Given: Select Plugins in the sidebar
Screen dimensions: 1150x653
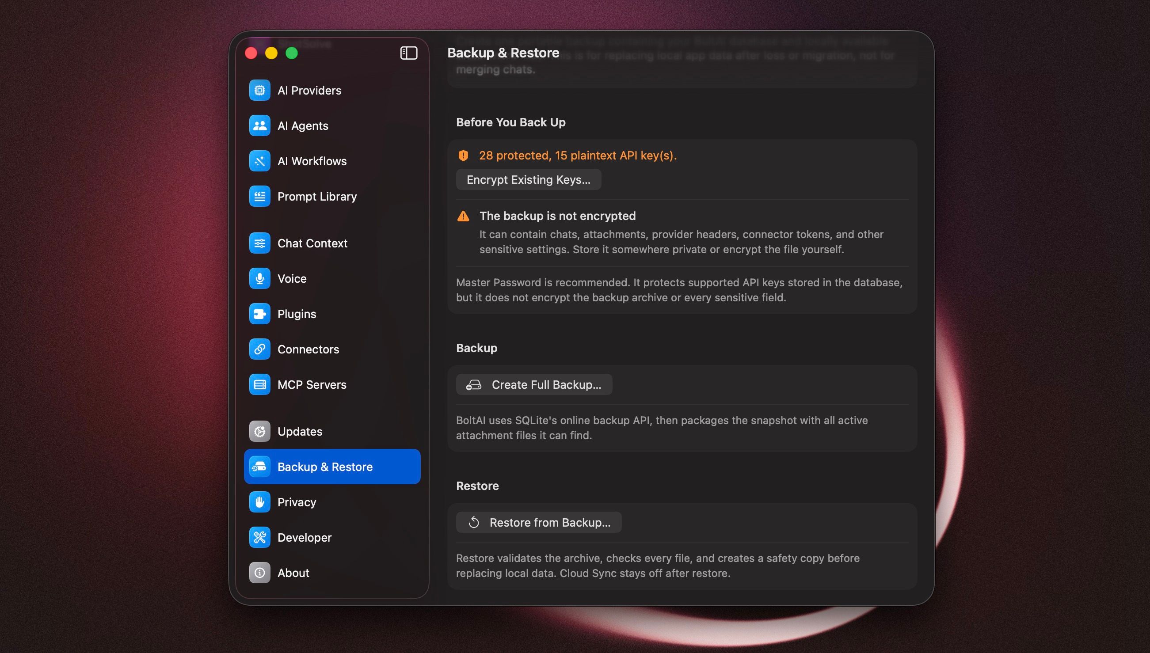Looking at the screenshot, I should click(332, 314).
